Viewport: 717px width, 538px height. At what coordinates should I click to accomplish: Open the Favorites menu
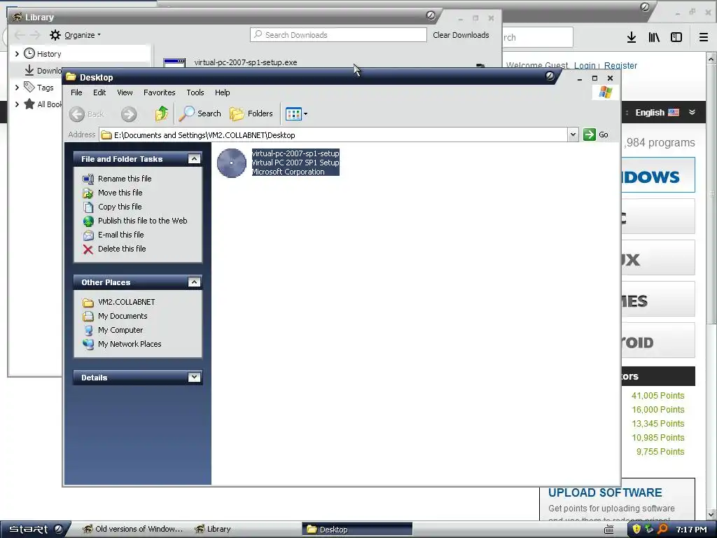tap(159, 92)
